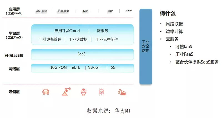Click 工业大数据 in the platform layer

click(x=78, y=39)
